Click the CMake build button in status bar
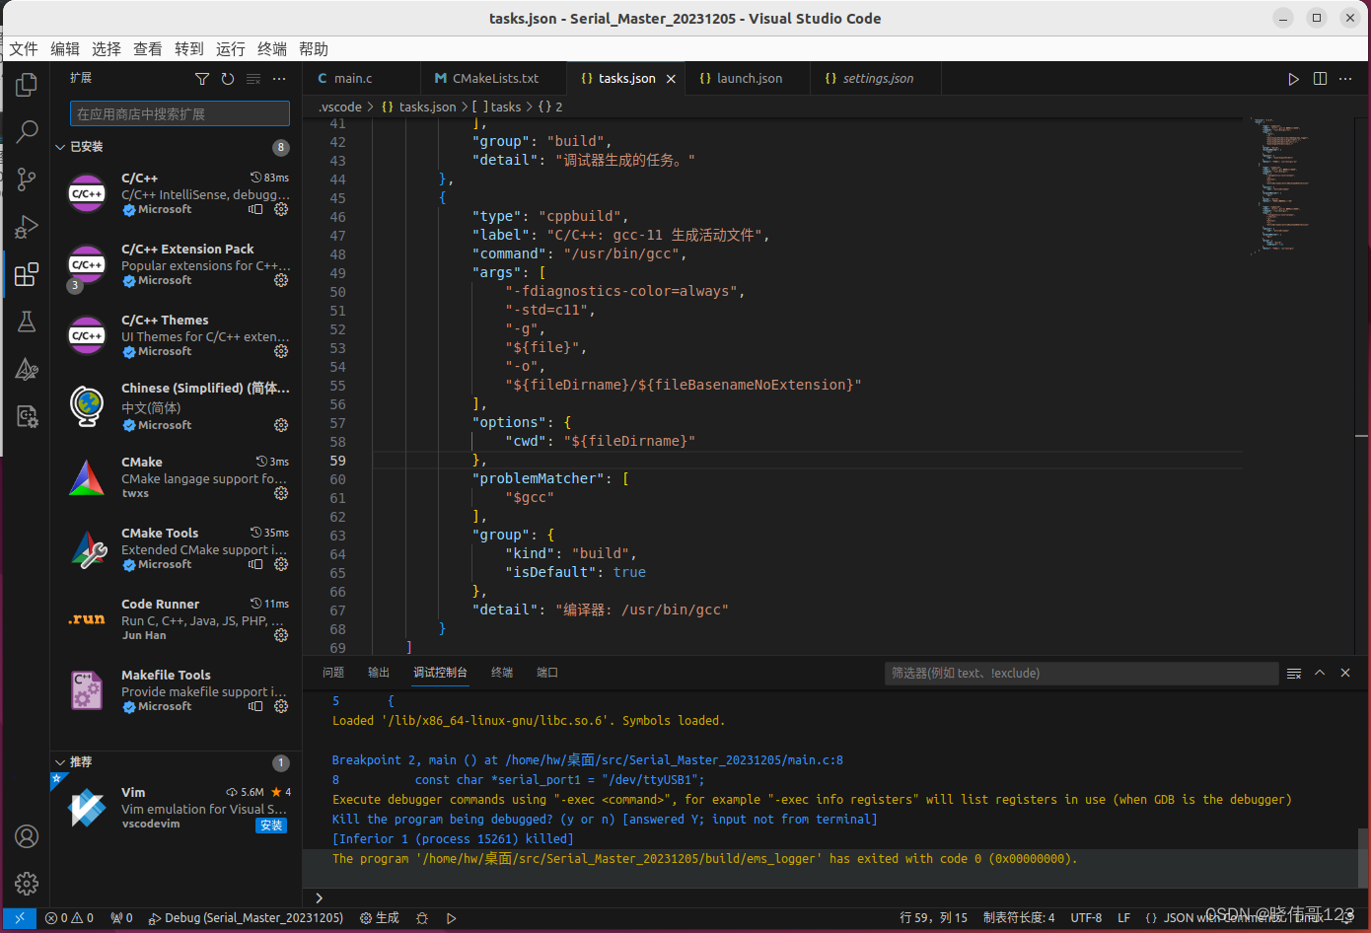 (x=380, y=918)
